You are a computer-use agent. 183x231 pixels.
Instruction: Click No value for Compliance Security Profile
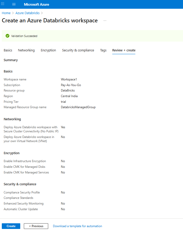[x=63, y=192]
